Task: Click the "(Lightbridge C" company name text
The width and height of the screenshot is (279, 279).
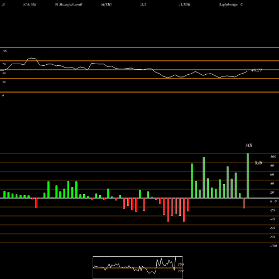Action: pos(231,4)
